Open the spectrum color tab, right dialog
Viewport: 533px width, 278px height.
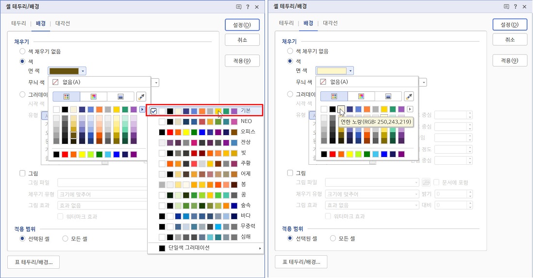coord(361,96)
